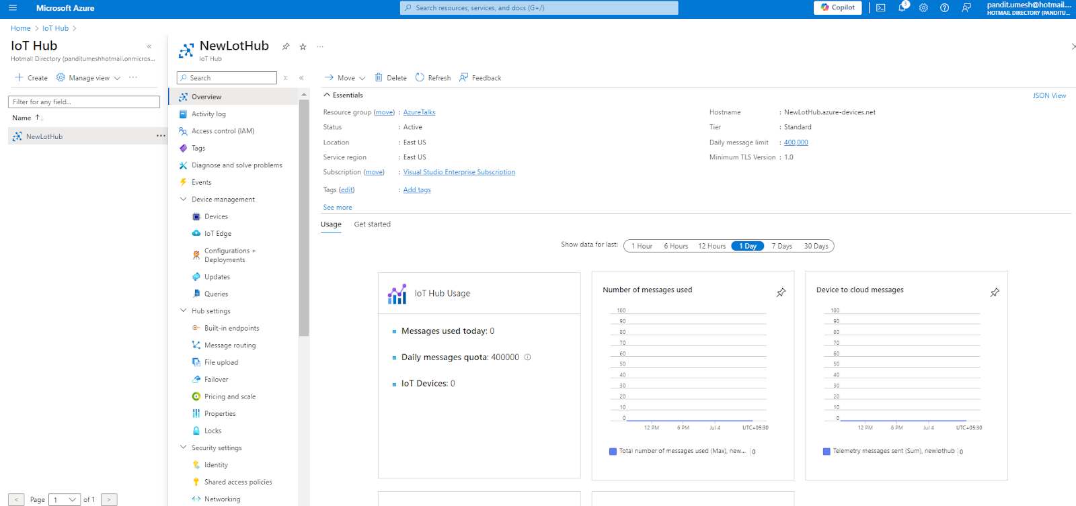Open more options ellipsis beside NewLotHub title

tap(320, 46)
